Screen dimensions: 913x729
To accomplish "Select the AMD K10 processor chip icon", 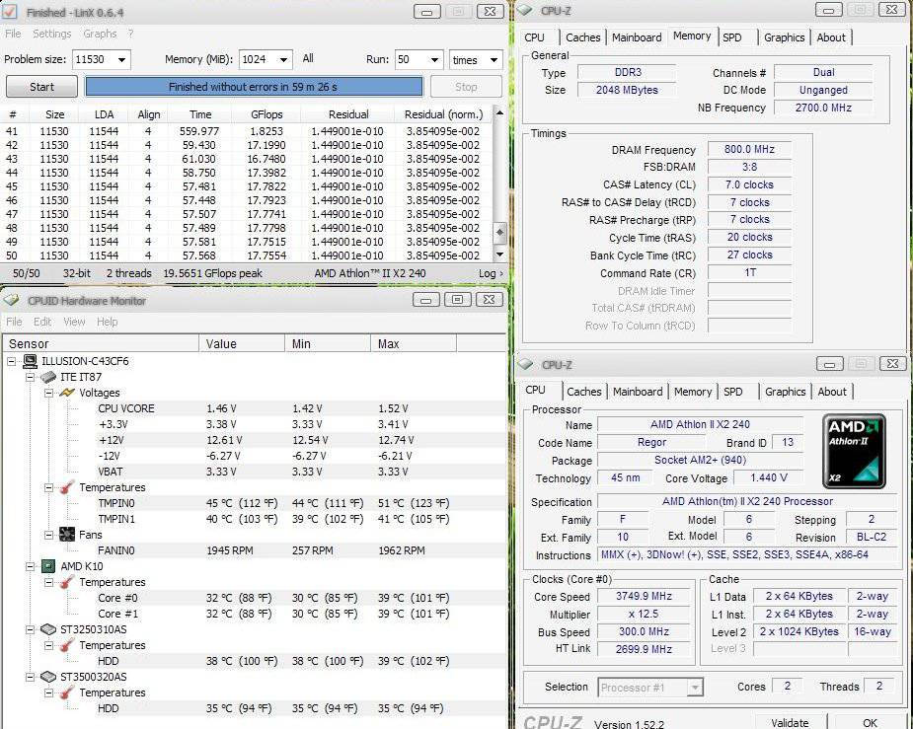I will 47,566.
